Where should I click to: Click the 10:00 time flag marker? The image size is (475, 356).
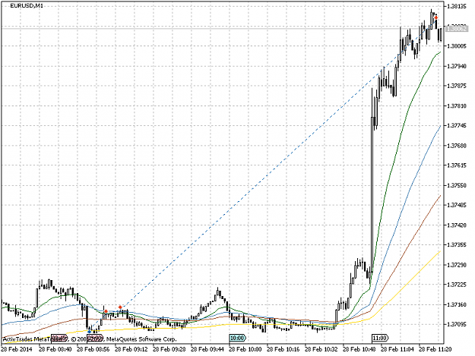[237, 338]
